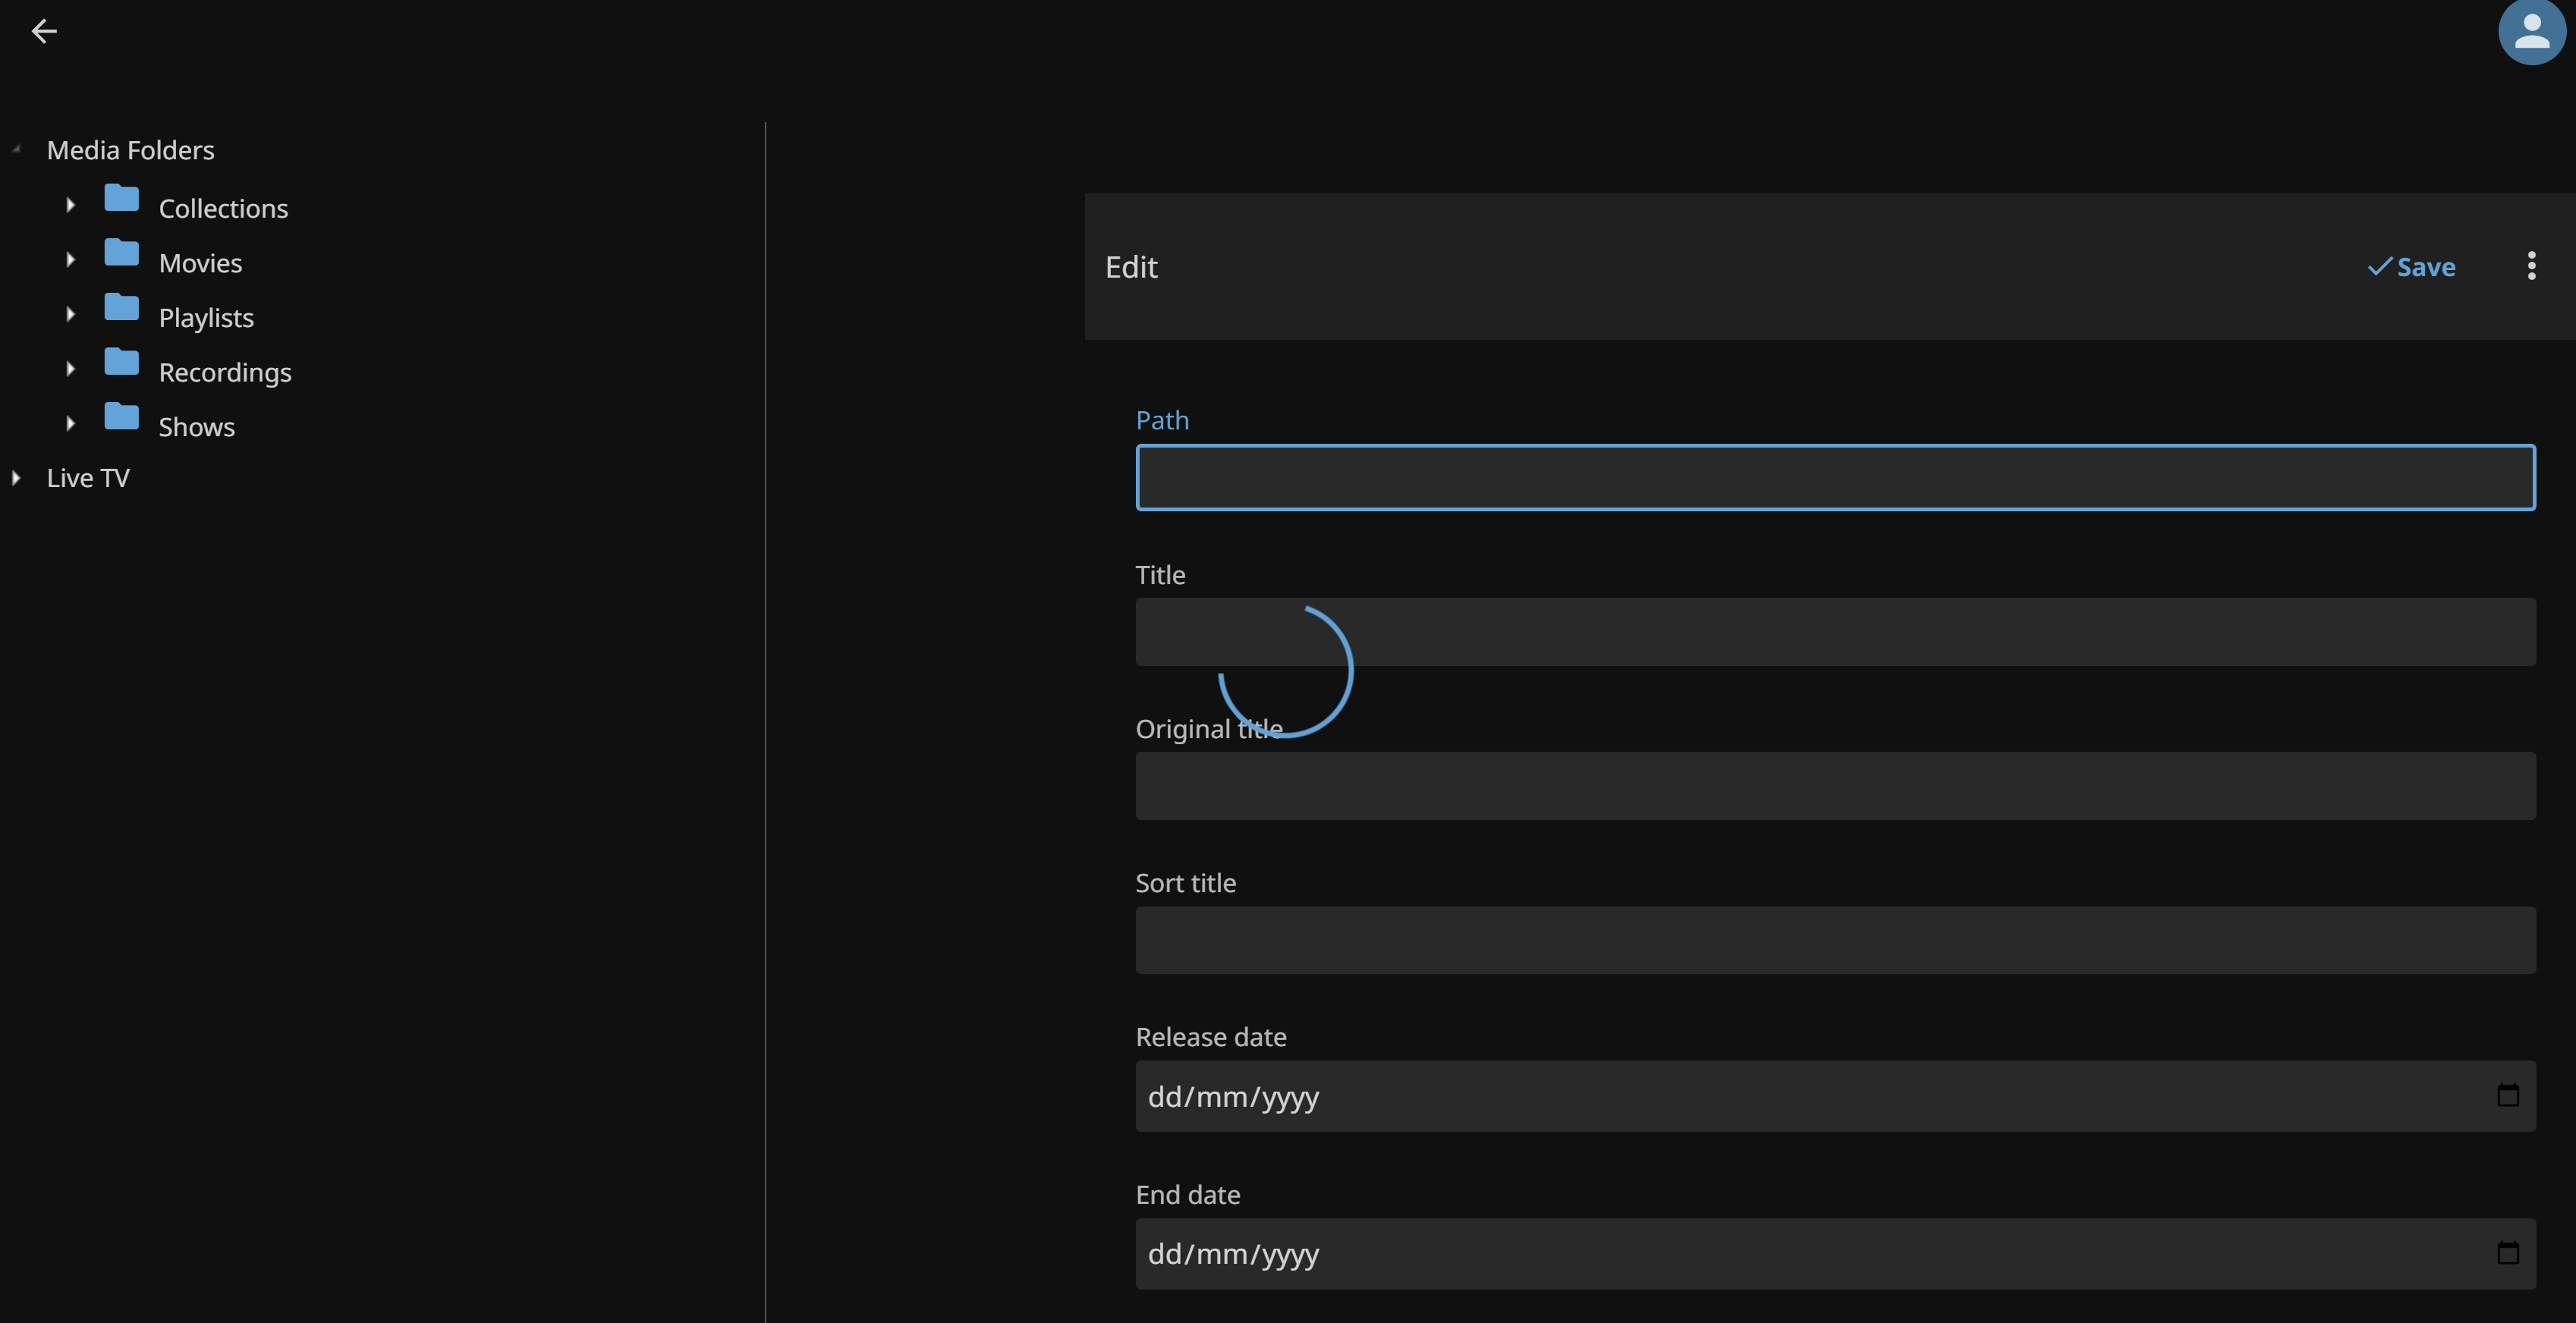2576x1323 pixels.
Task: Open Release date calendar picker
Action: (x=2507, y=1096)
